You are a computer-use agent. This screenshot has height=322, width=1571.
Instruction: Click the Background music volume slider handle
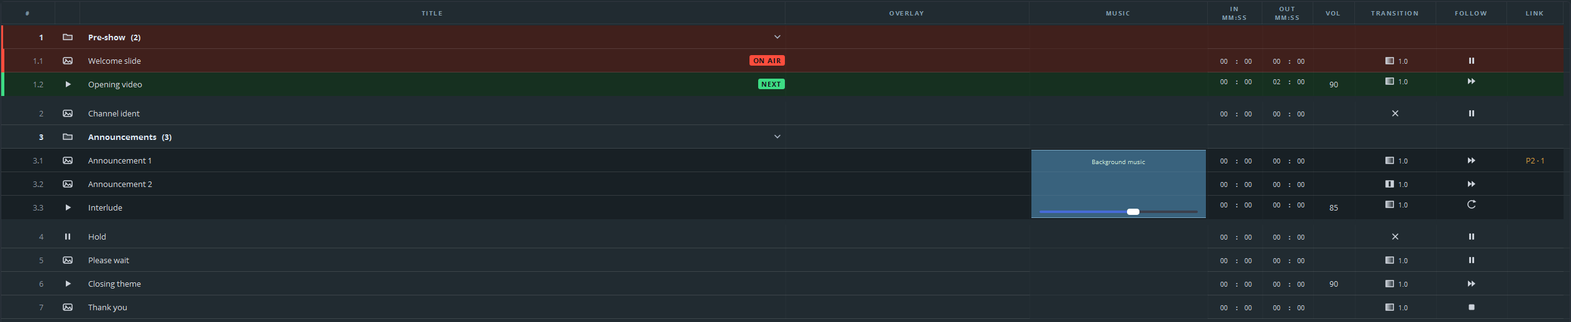[x=1133, y=212]
